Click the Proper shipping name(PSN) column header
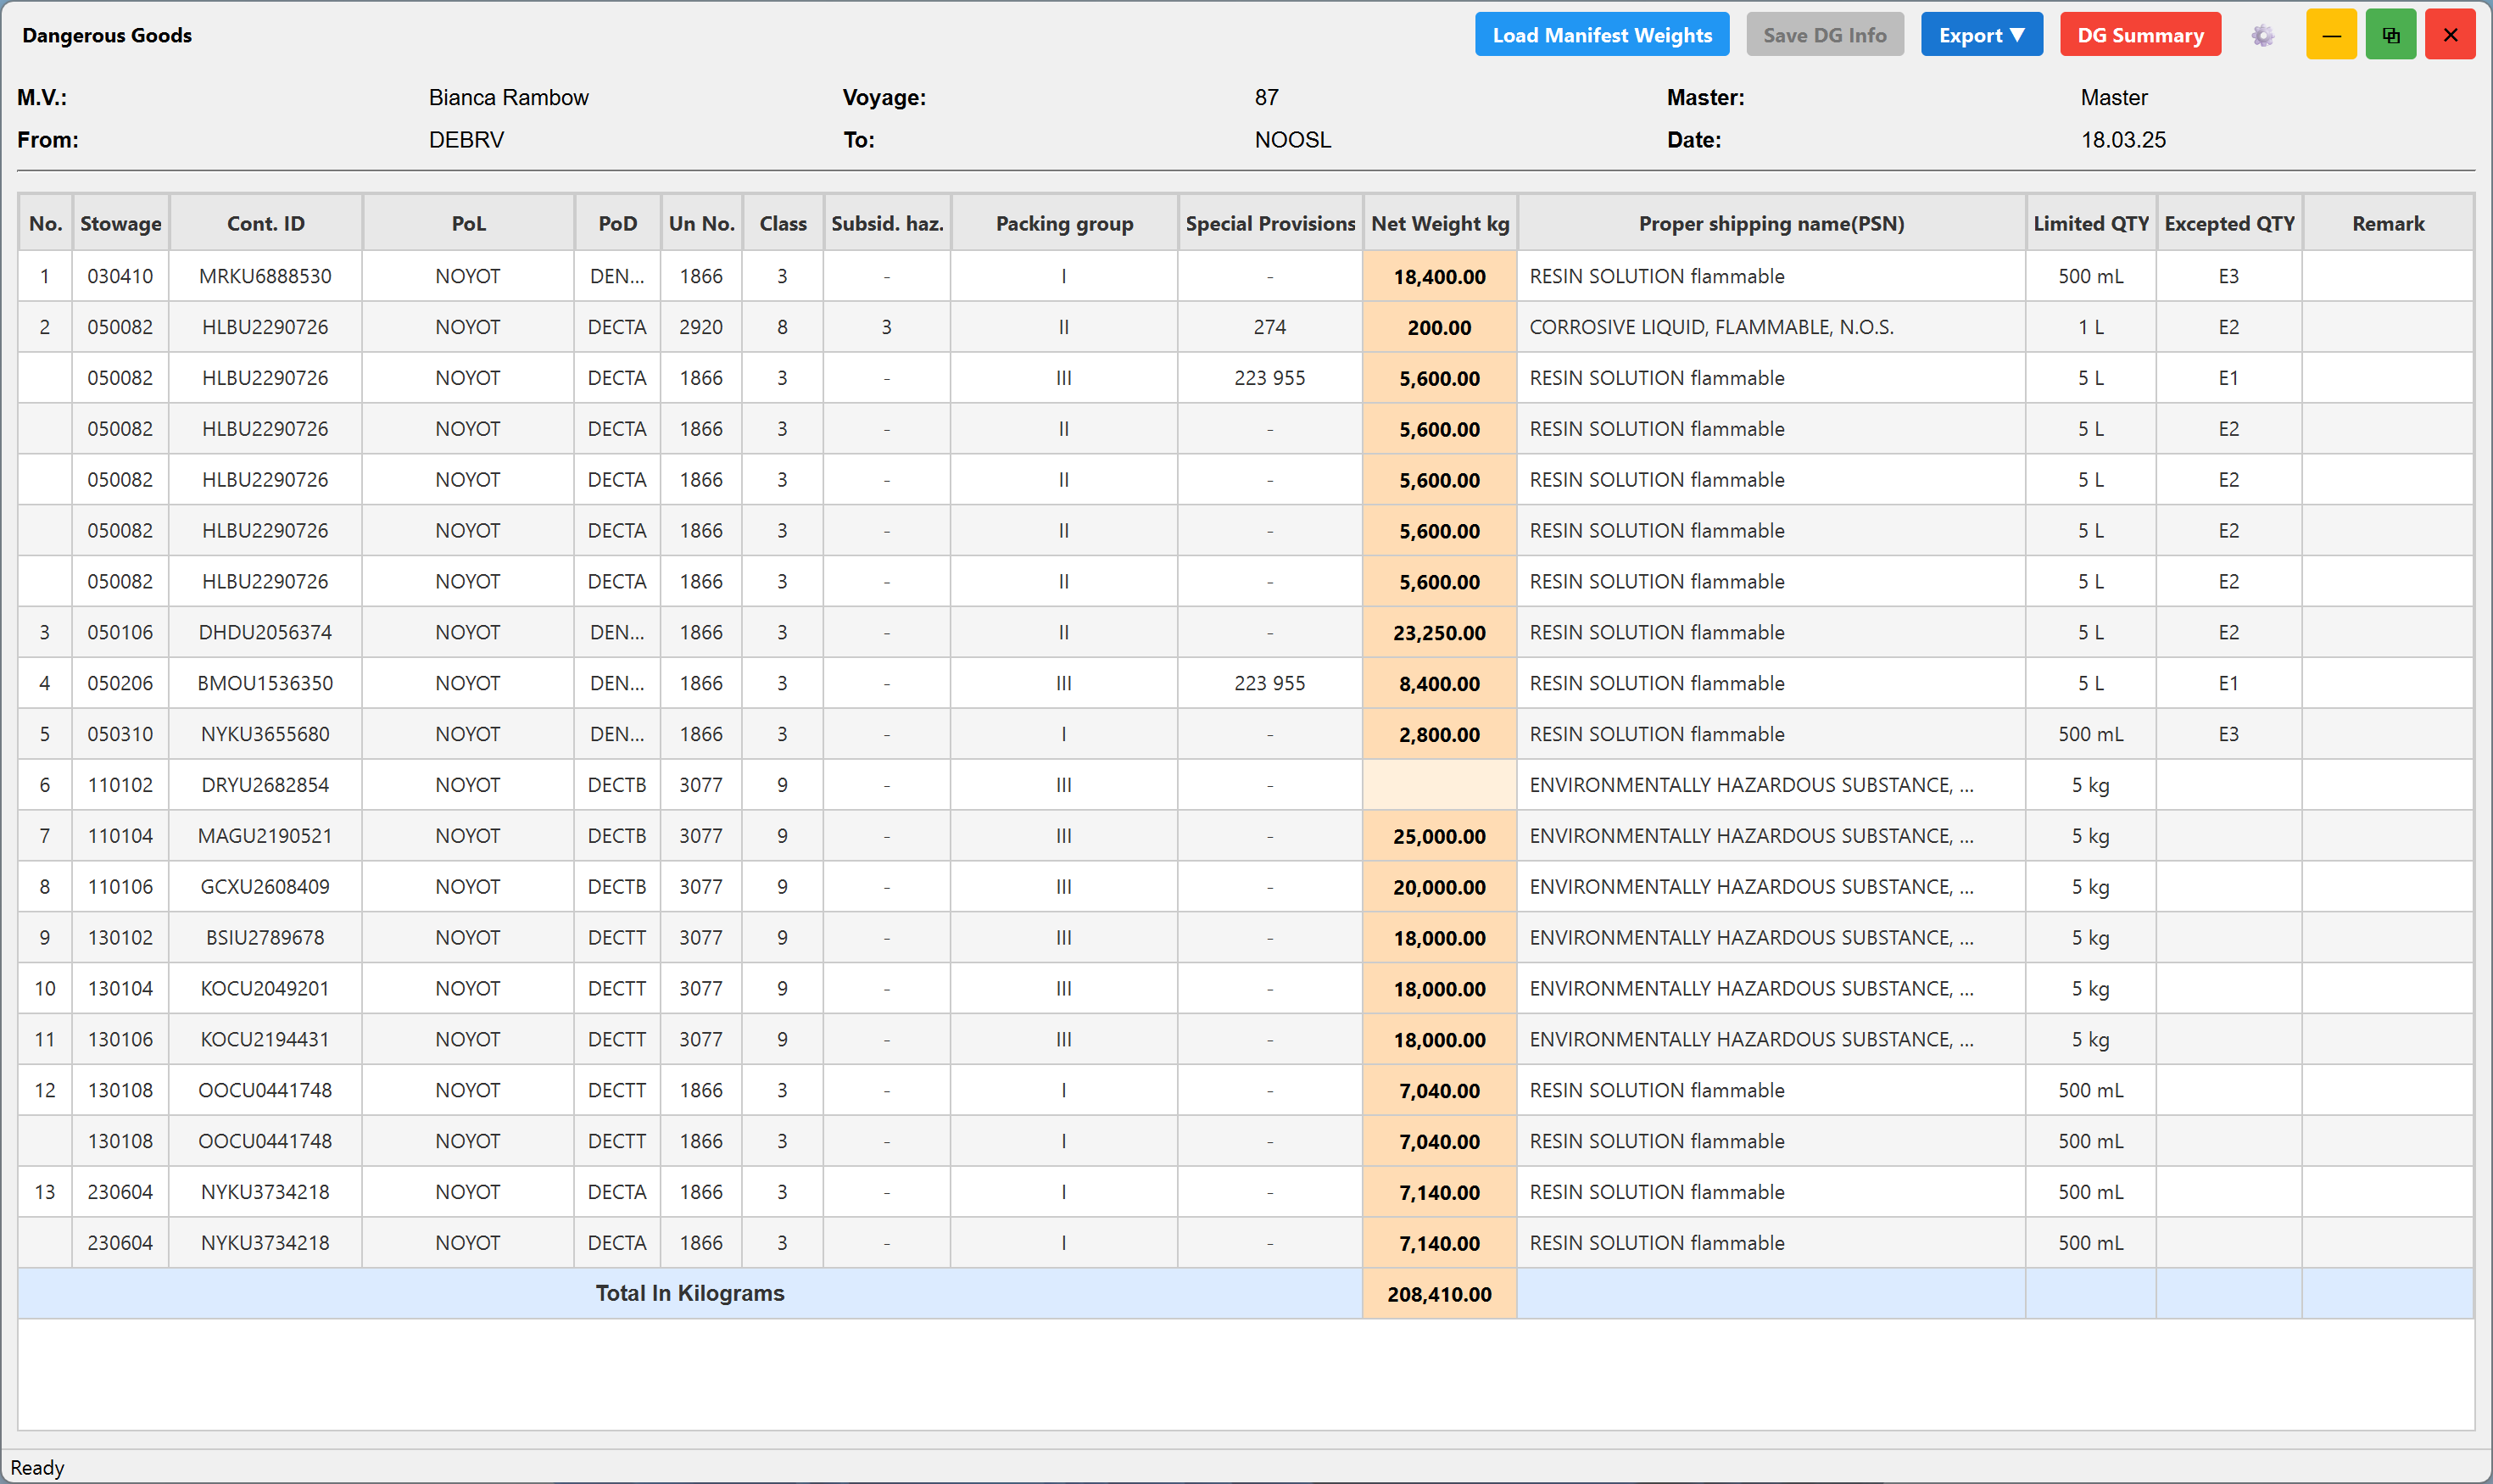 click(1771, 223)
